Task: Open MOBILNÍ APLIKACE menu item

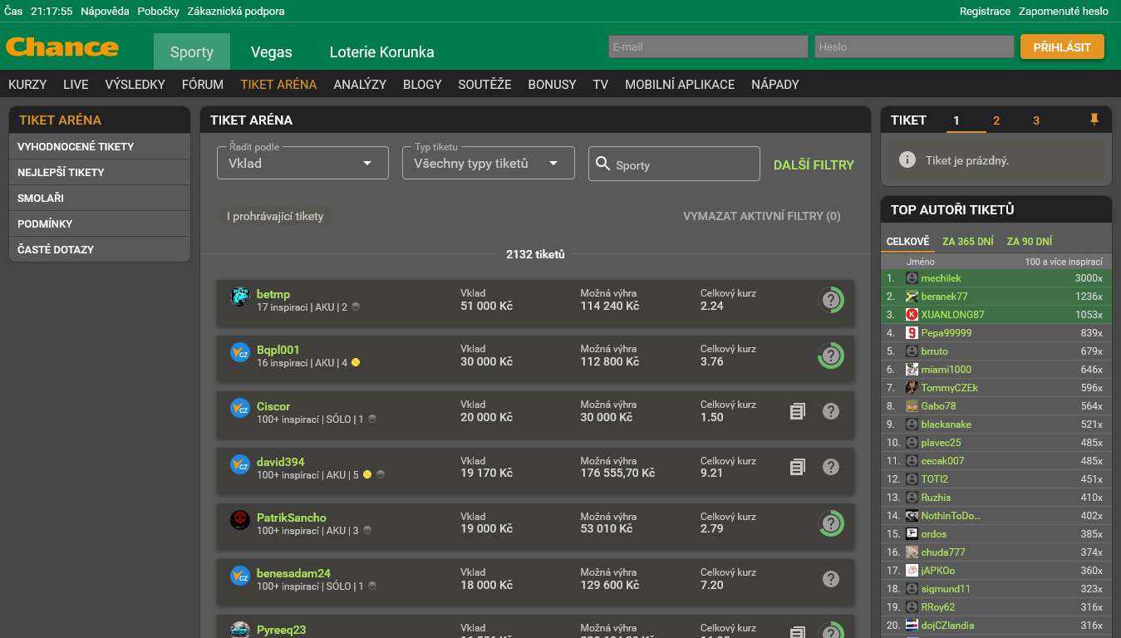Action: (x=680, y=84)
